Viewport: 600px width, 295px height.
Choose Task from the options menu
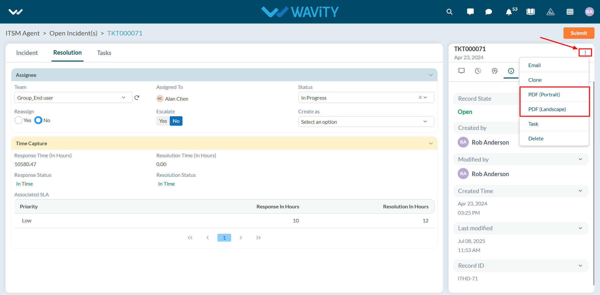554,124
